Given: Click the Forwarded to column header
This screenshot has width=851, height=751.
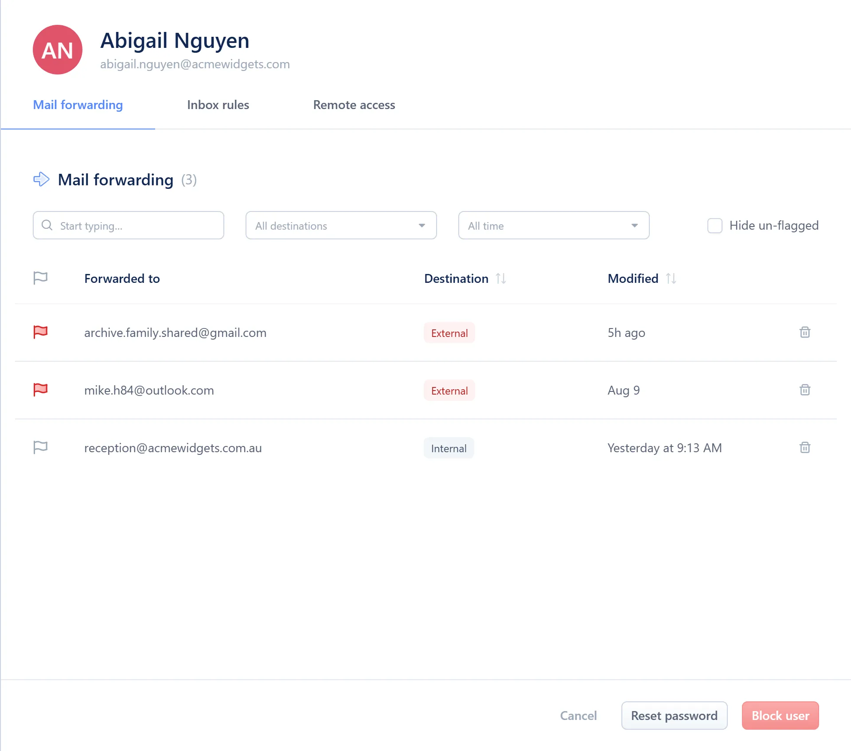Looking at the screenshot, I should click(122, 278).
